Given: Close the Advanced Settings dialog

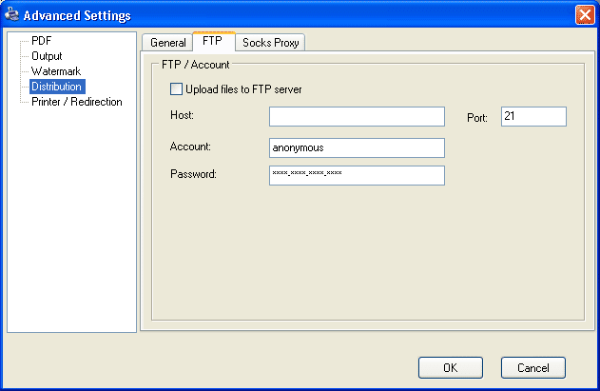Looking at the screenshot, I should 585,15.
